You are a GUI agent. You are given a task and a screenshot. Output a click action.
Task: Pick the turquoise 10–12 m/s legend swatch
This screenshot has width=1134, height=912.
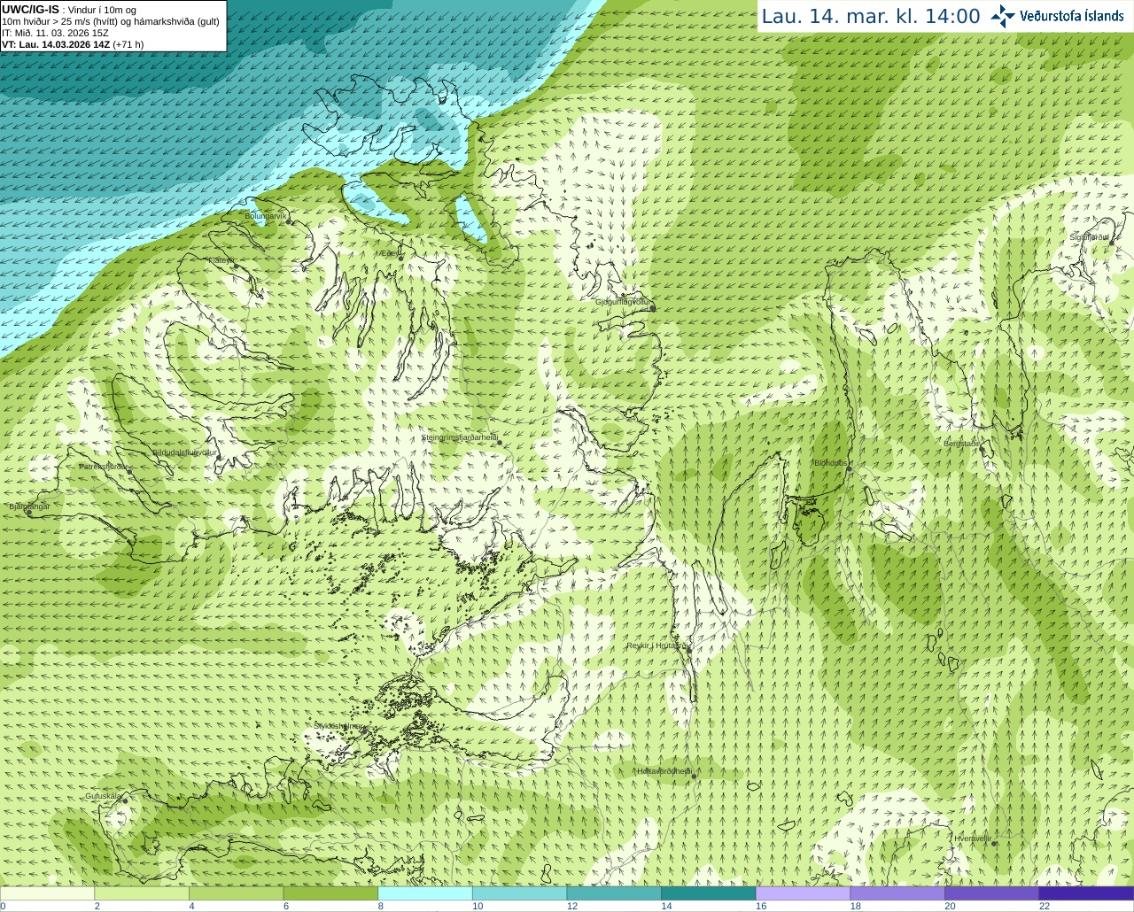(x=519, y=893)
